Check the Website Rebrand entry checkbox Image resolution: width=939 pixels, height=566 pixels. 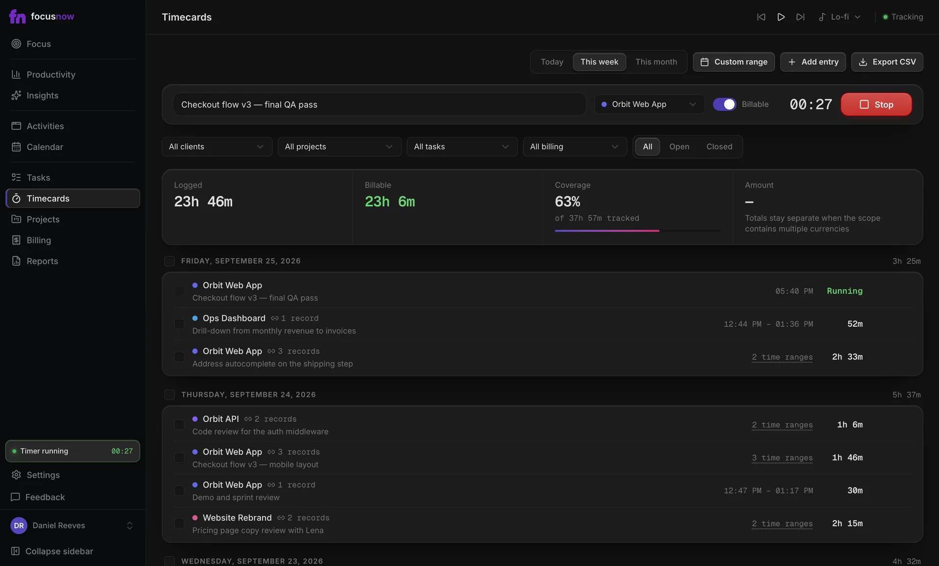[179, 523]
